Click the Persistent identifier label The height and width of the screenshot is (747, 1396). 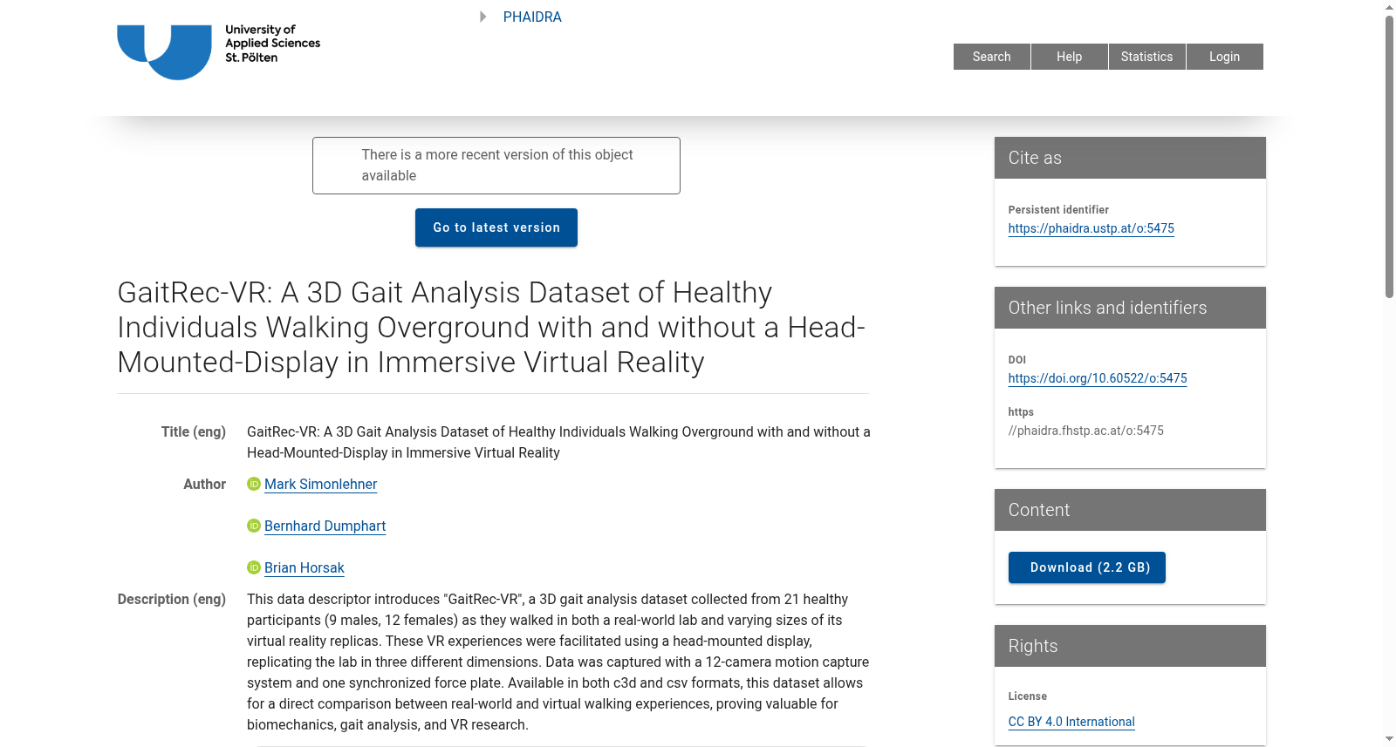point(1058,210)
